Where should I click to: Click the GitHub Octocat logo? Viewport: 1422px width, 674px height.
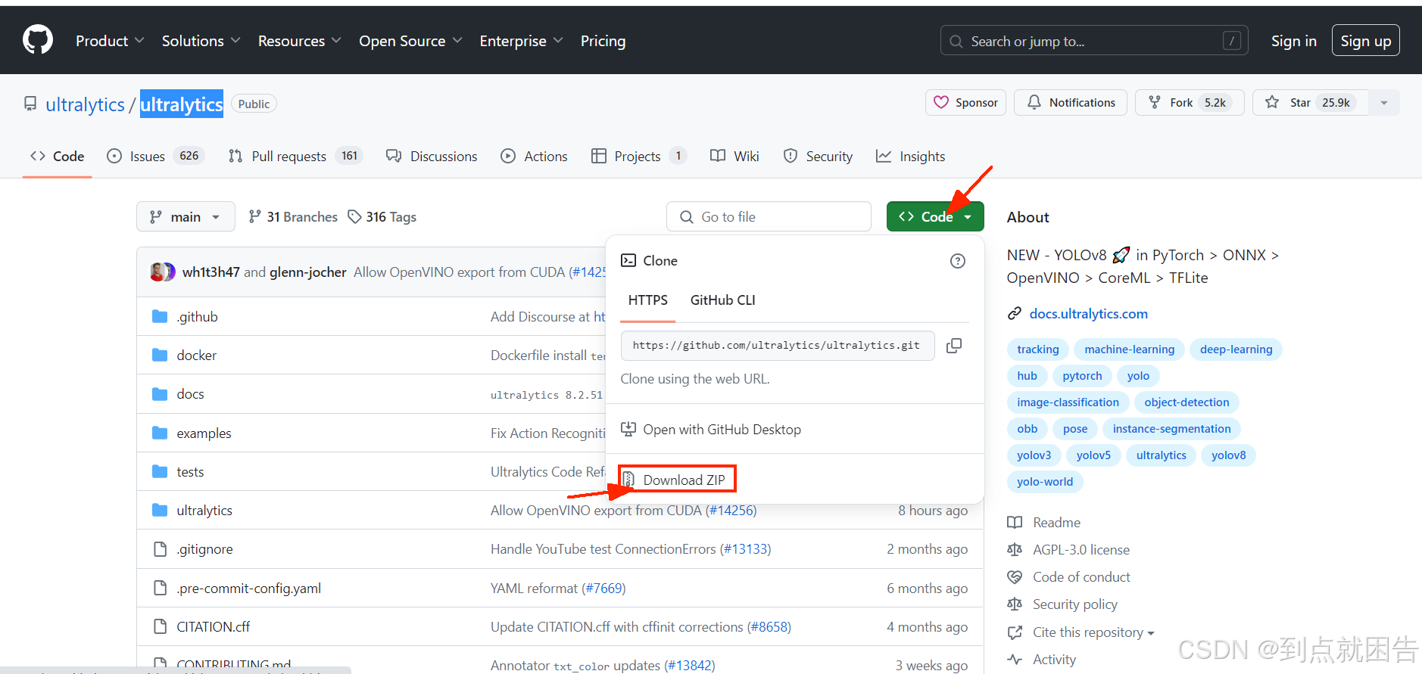(38, 40)
